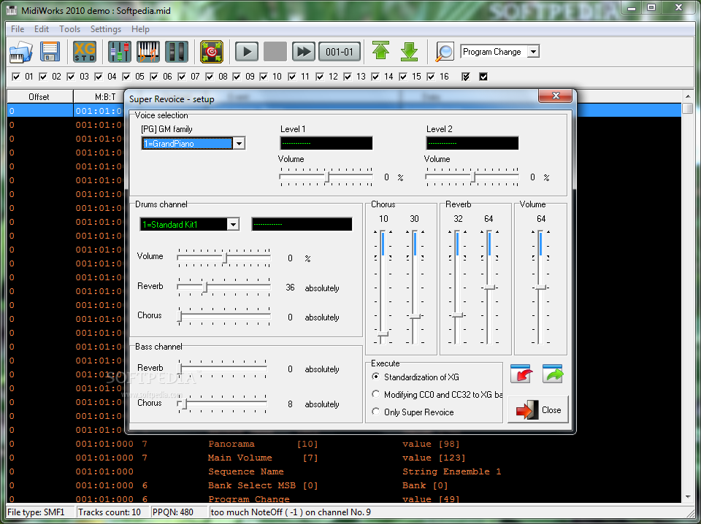Click the Level 2 voice display field
Screen dimensions: 701x524
472,143
